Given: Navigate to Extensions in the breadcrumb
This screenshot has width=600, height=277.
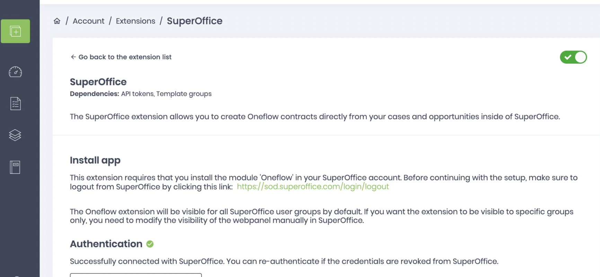Looking at the screenshot, I should click(135, 21).
